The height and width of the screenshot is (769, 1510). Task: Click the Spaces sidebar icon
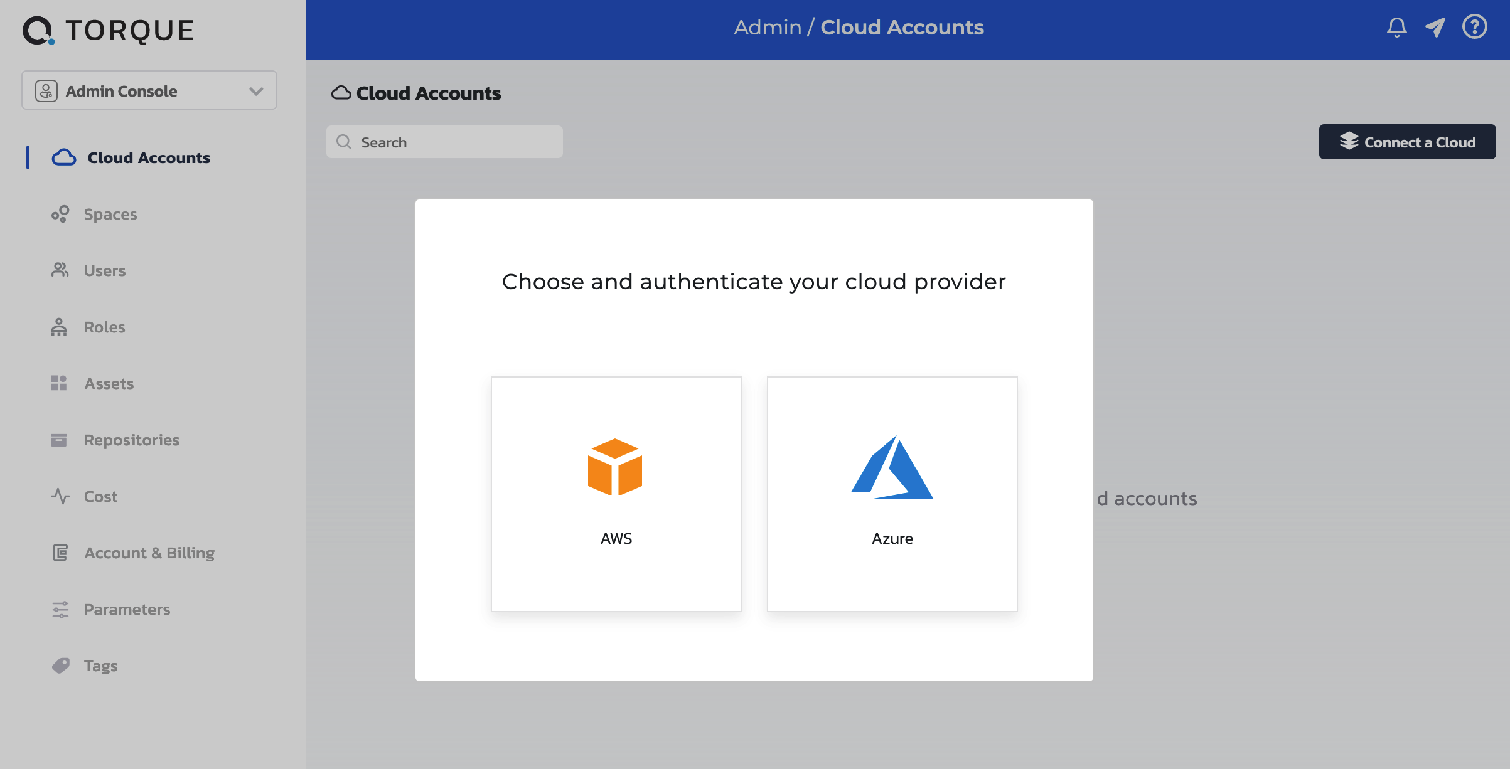[x=60, y=214]
